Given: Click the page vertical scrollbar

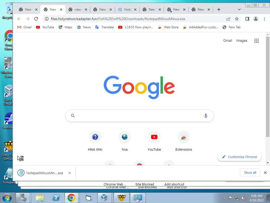Looking at the screenshot, I should coord(268,86).
